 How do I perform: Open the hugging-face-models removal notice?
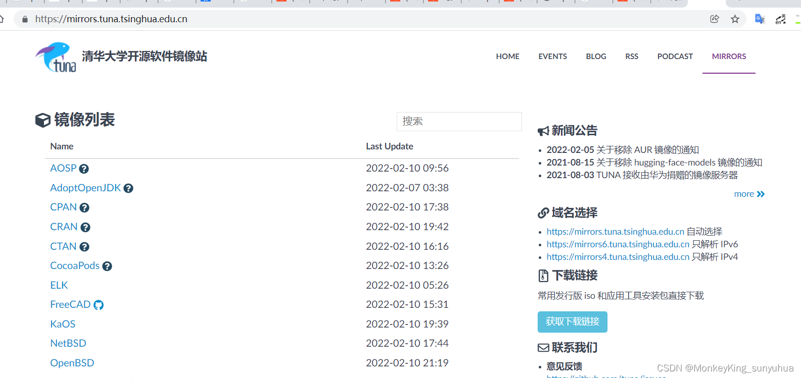pos(654,163)
